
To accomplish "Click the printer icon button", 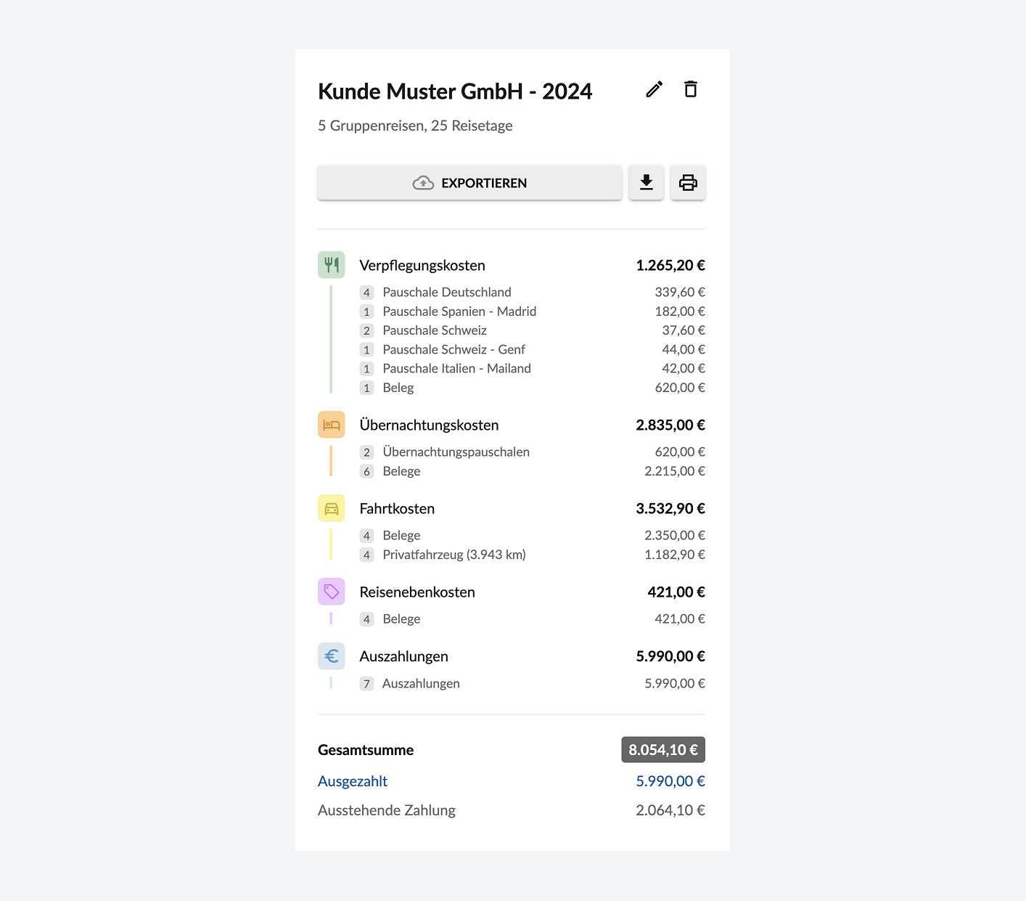I will tap(687, 182).
